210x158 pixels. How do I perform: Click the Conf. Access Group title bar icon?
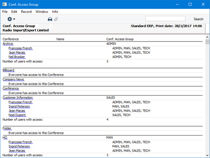[4, 4]
